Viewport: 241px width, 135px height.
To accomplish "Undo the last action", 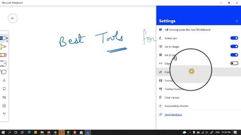I will [x=4, y=114].
